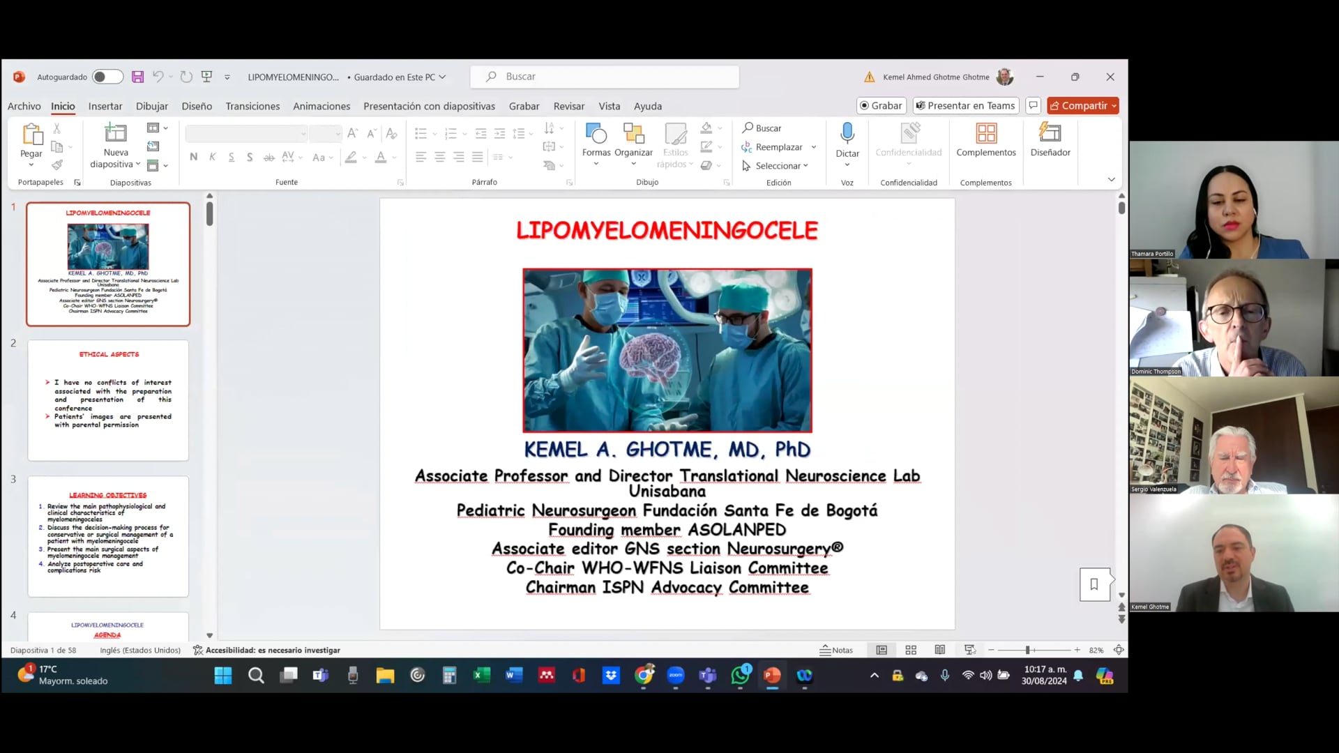This screenshot has width=1339, height=753.
Task: Toggle the Autoguardado switch
Action: 107,77
